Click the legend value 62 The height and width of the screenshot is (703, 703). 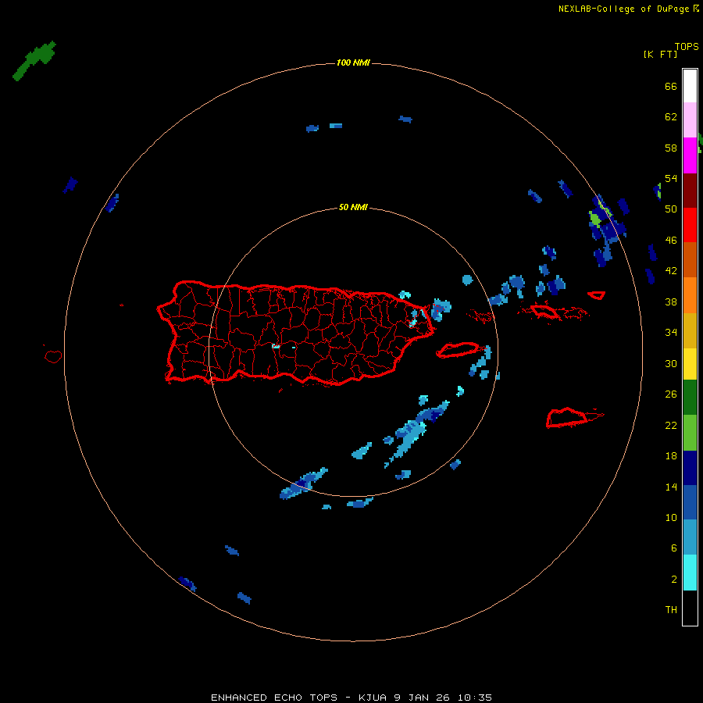click(671, 117)
